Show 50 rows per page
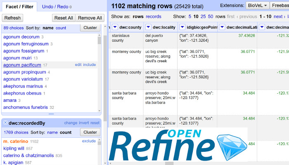This screenshot has width=289, height=165. 211,16
